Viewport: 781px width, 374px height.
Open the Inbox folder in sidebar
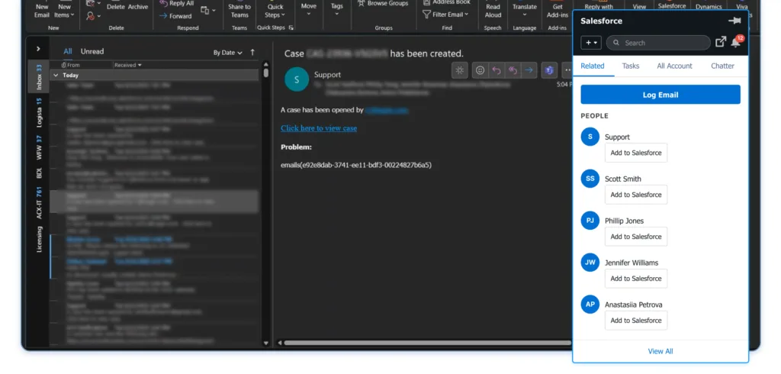point(39,76)
